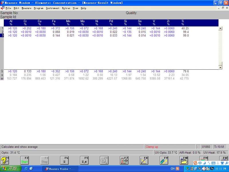This screenshot has width=229, height=172.
Task: Click the soft keyboard icon on the Sogou toolbar
Action: click(x=213, y=163)
